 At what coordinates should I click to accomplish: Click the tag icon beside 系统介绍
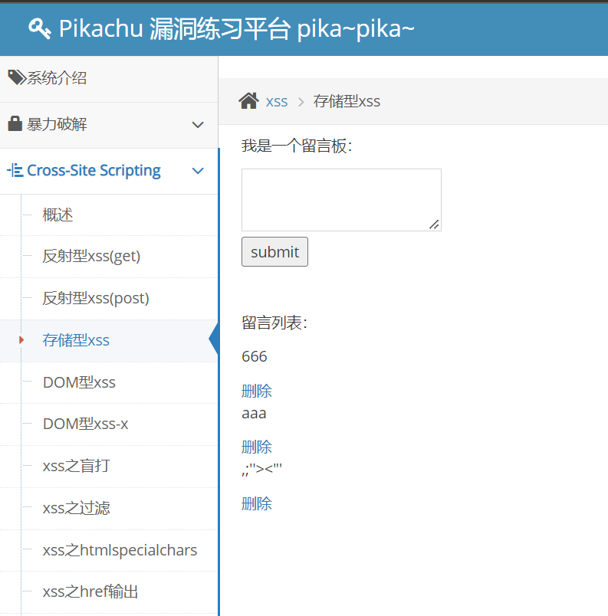[17, 77]
